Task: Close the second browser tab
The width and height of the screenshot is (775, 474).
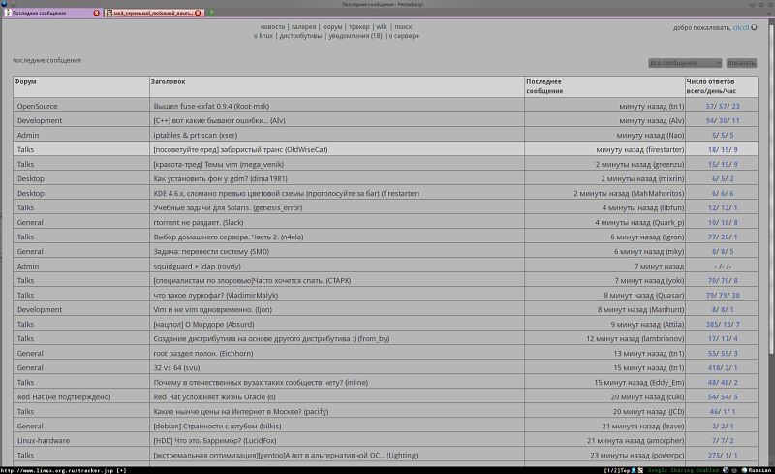Action: click(198, 13)
